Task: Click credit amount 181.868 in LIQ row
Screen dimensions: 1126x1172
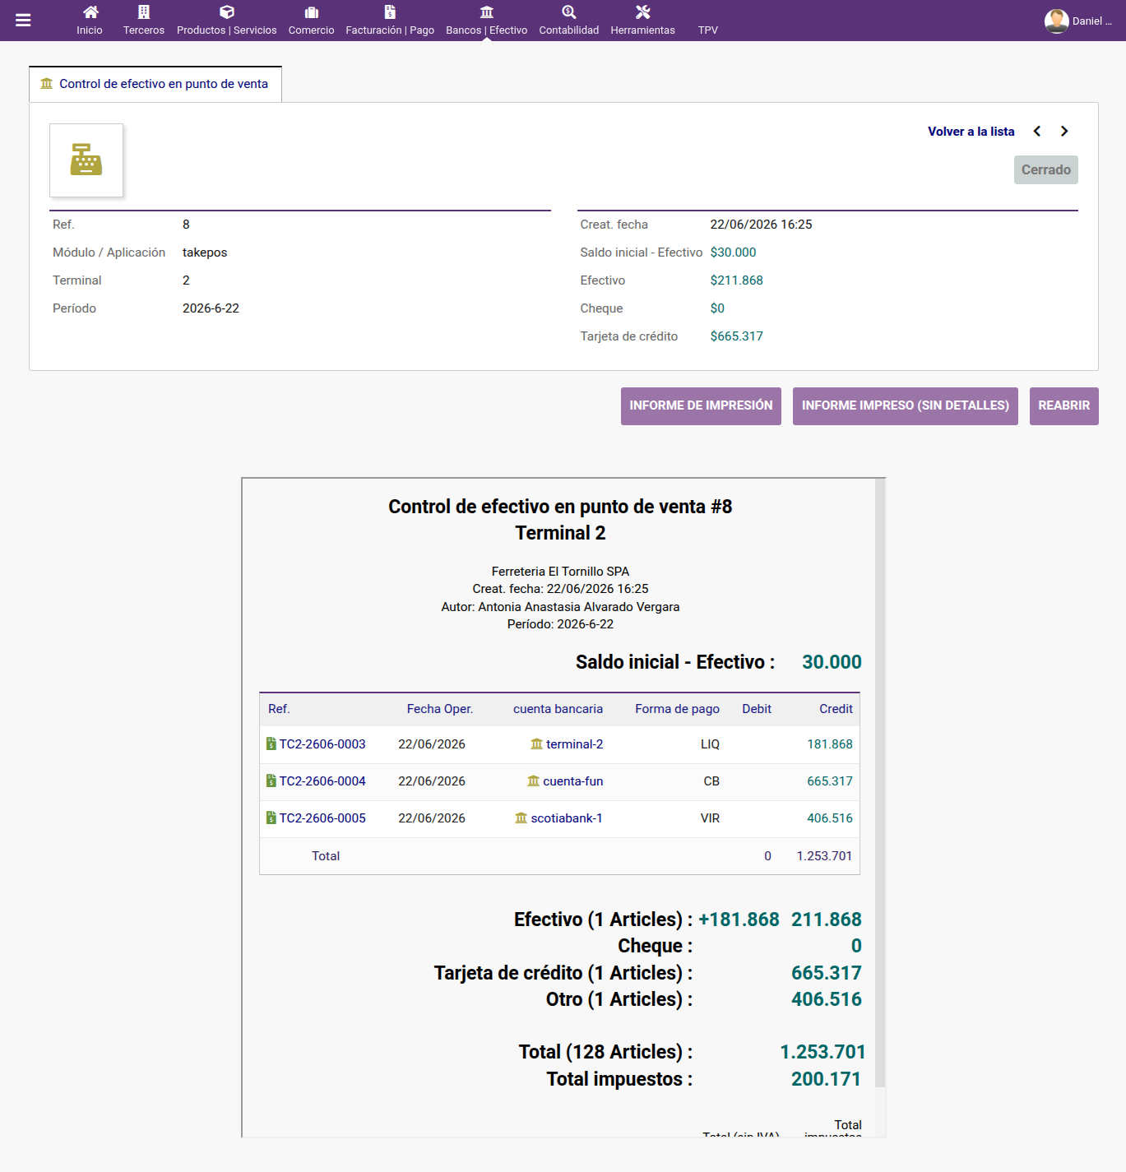Action: tap(830, 744)
